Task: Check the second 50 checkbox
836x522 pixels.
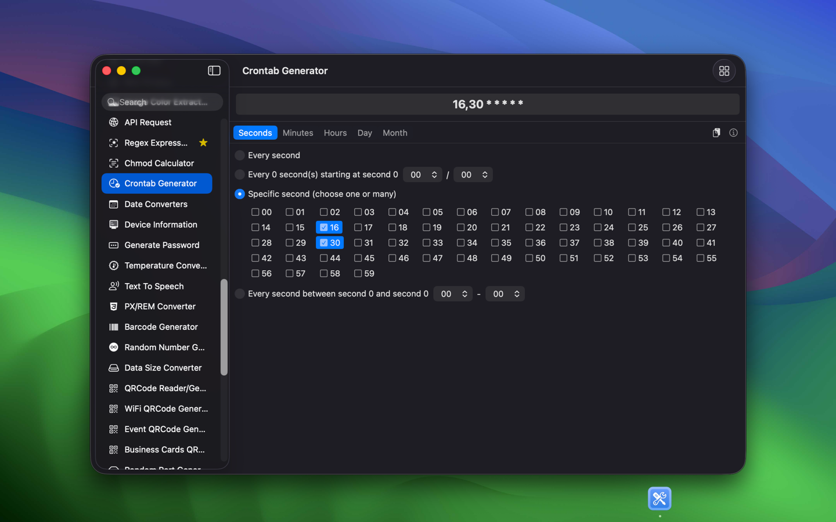Action: click(529, 258)
